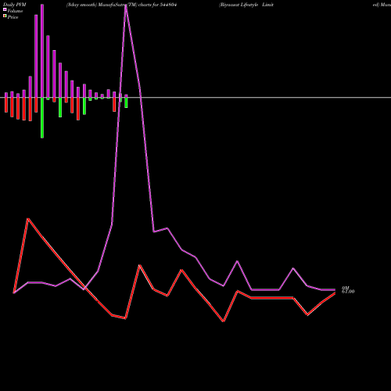Click the 'Daily PVM' title text

click(x=15, y=5)
